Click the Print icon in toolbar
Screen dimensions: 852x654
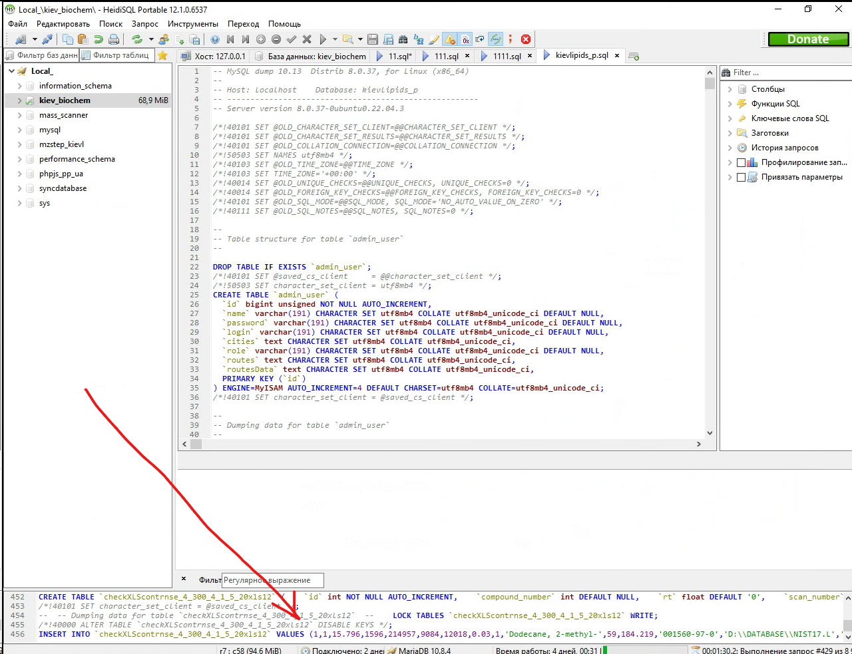click(114, 39)
